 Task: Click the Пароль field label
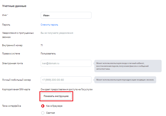[x=6, y=25]
